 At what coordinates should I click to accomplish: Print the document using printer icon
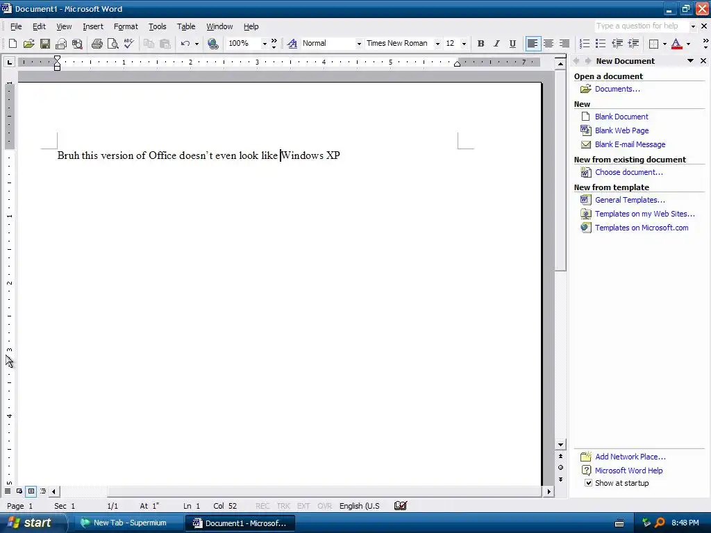(x=97, y=44)
